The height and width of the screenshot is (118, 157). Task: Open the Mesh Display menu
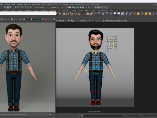point(36,4)
